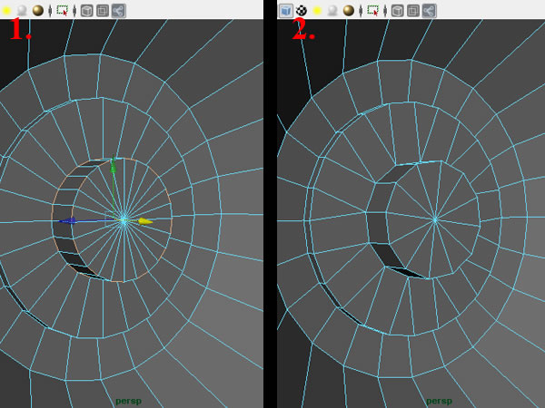
Task: Enable High Quality gold sphere in left viewport
Action: (37, 10)
